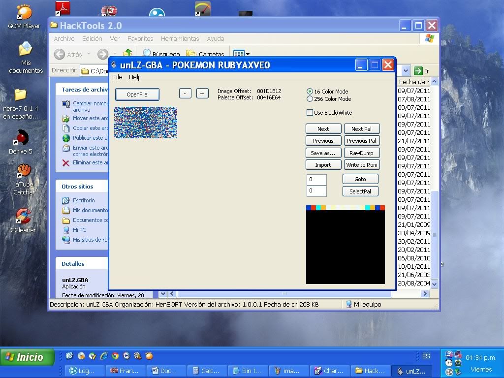Toggle the Carpetas folders pane in HackTools

pos(205,54)
